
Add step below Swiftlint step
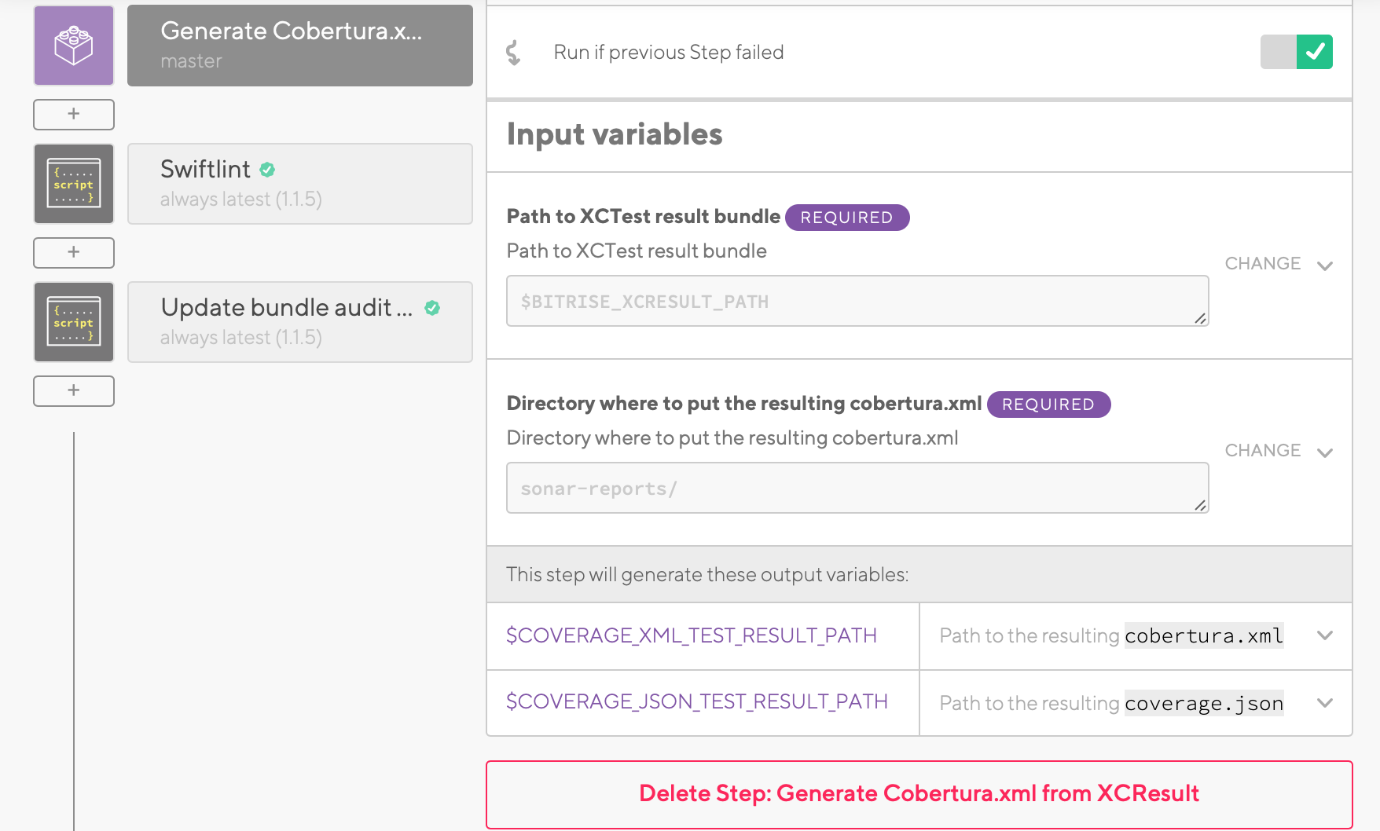pyautogui.click(x=74, y=252)
